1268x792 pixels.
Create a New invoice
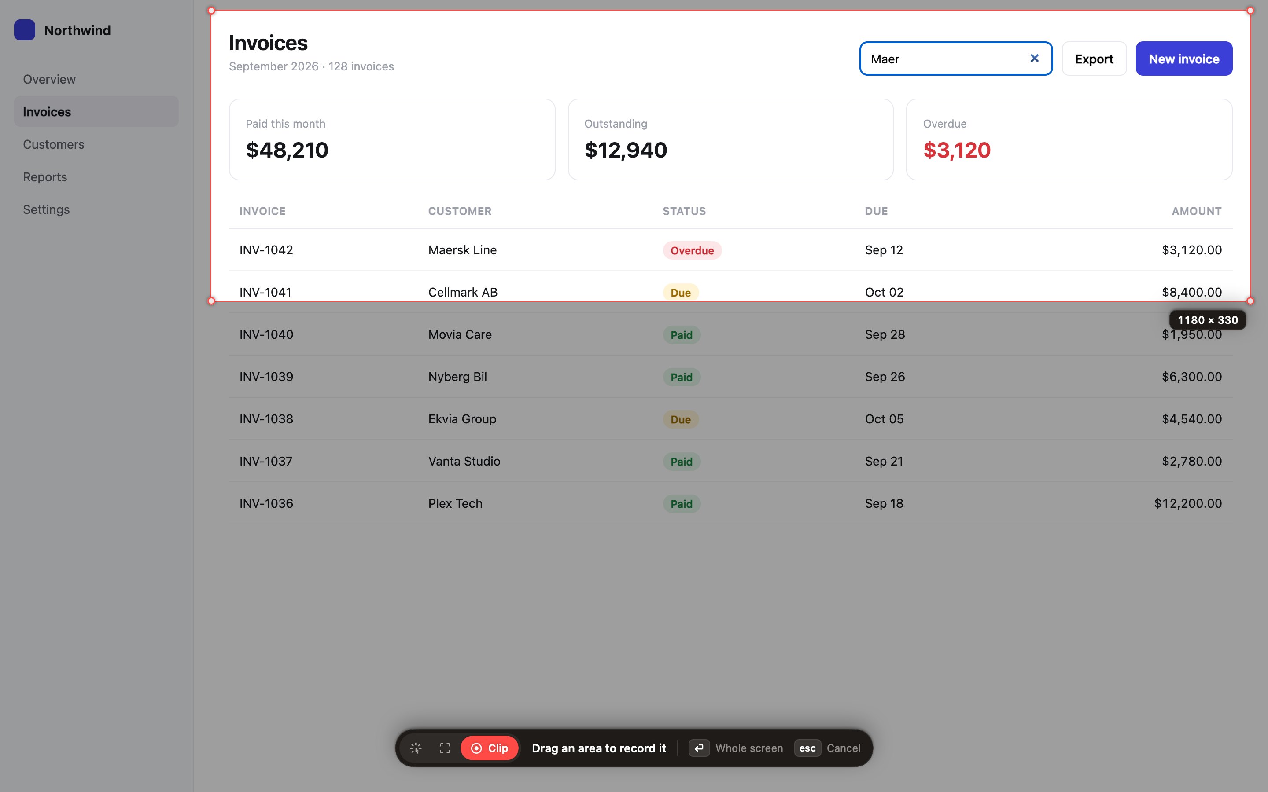[1183, 59]
